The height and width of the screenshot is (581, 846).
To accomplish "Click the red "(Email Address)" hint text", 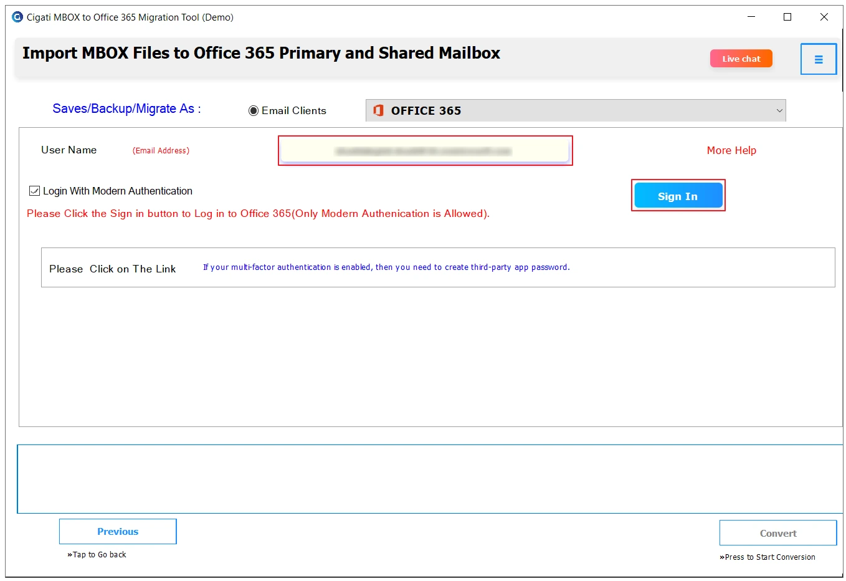I will (x=161, y=150).
